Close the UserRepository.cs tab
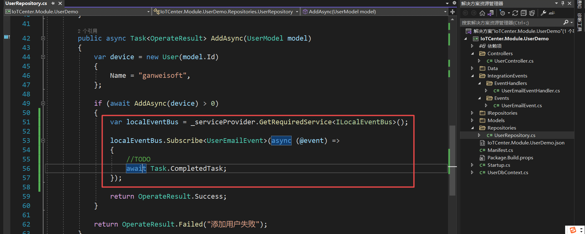This screenshot has height=234, width=585. pyautogui.click(x=60, y=3)
